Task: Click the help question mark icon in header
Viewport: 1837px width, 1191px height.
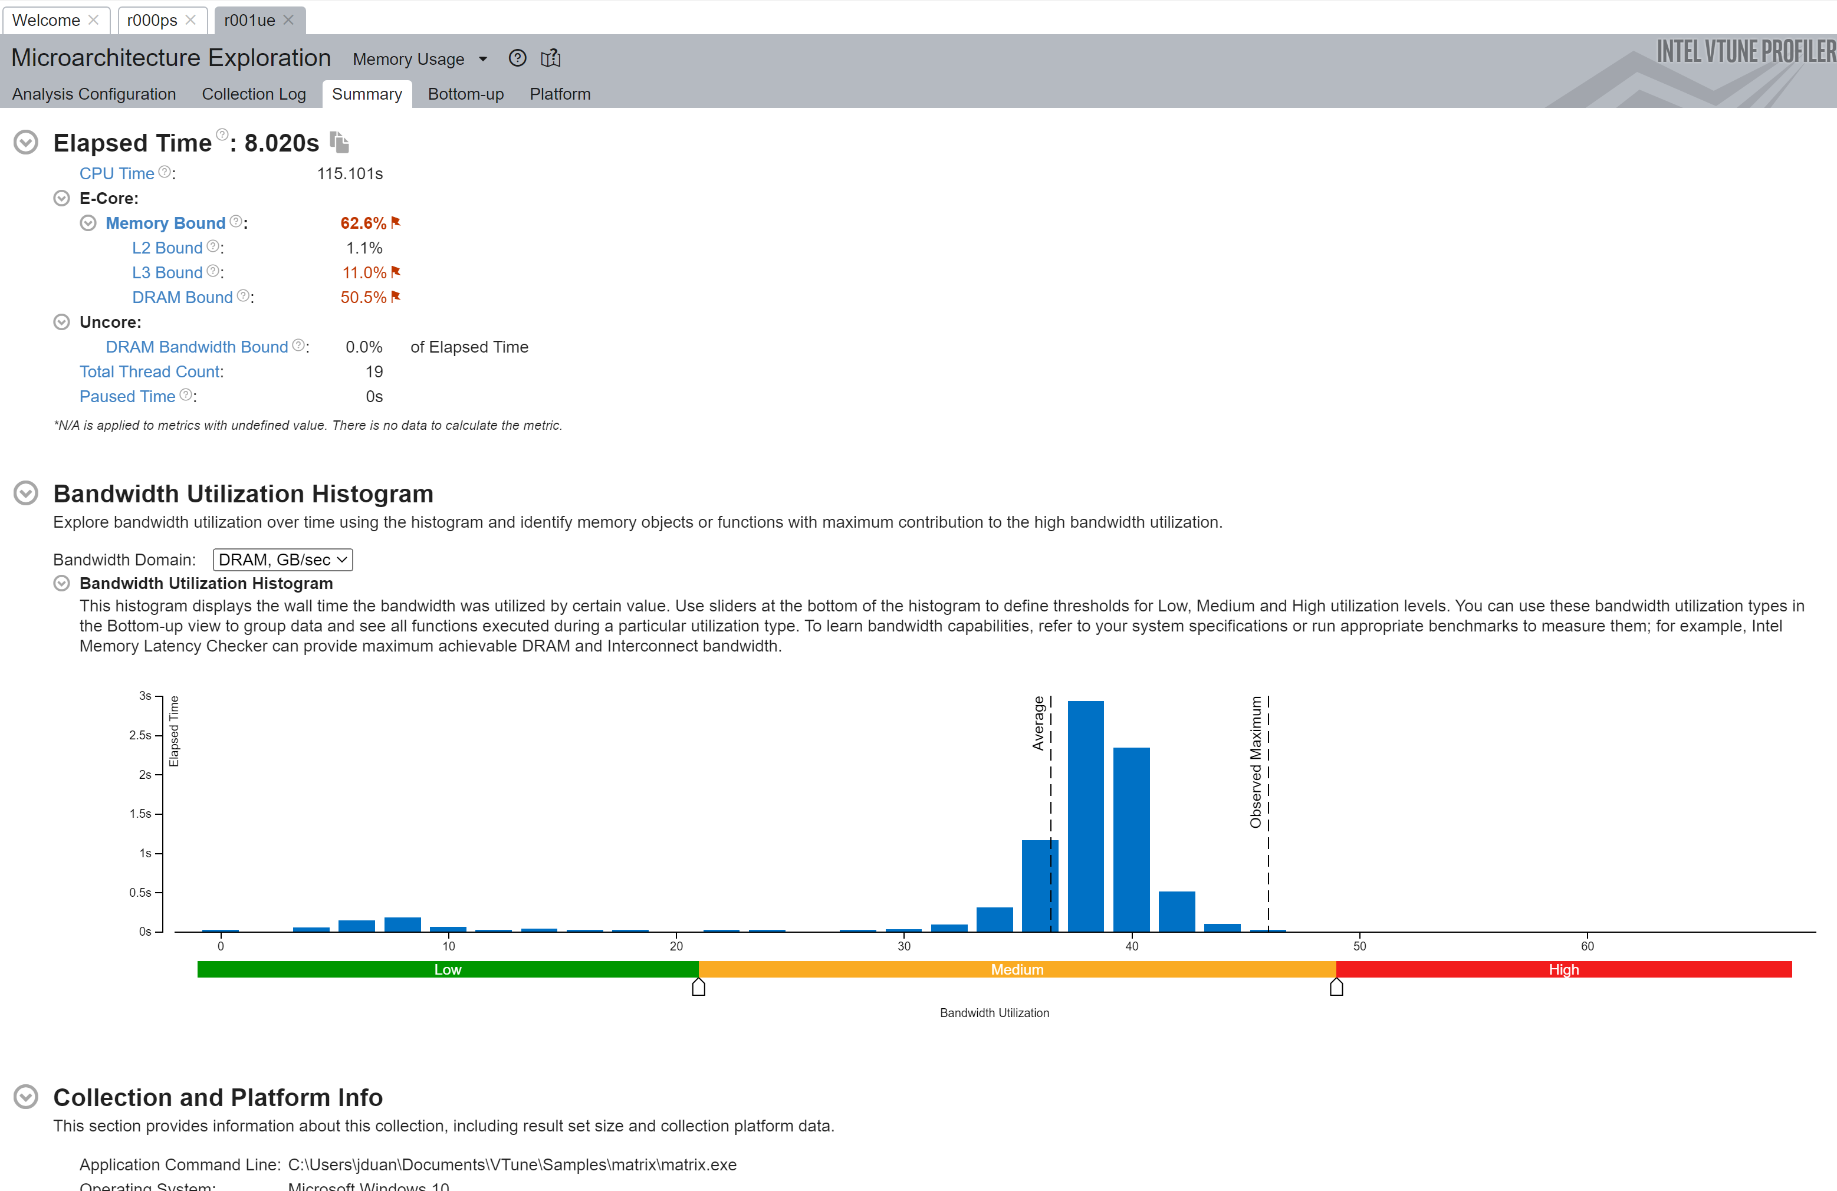Action: point(517,58)
